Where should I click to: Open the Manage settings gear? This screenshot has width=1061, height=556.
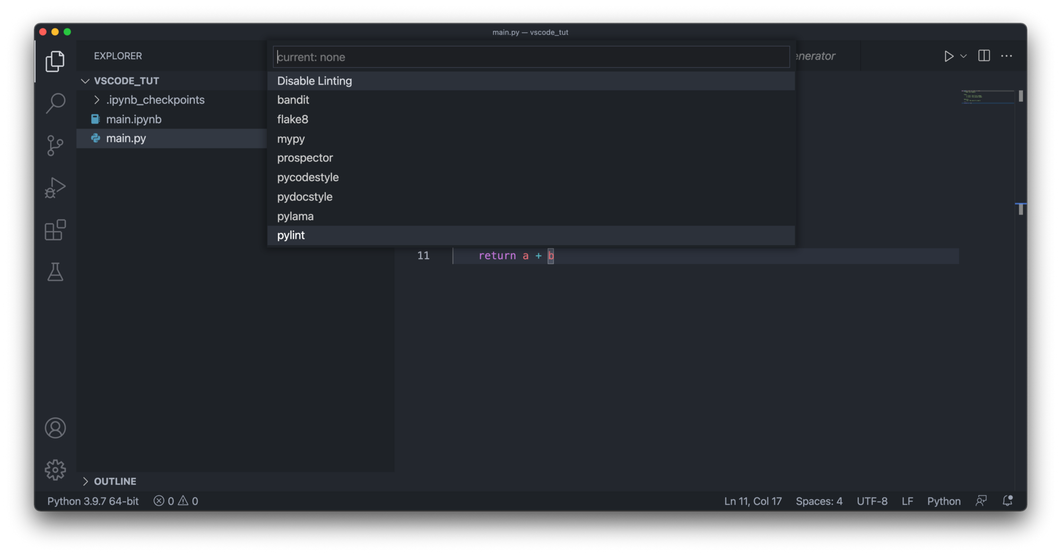[55, 470]
